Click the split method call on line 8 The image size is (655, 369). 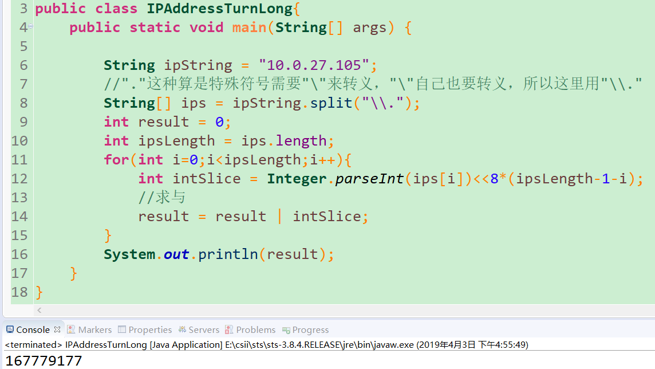click(331, 103)
